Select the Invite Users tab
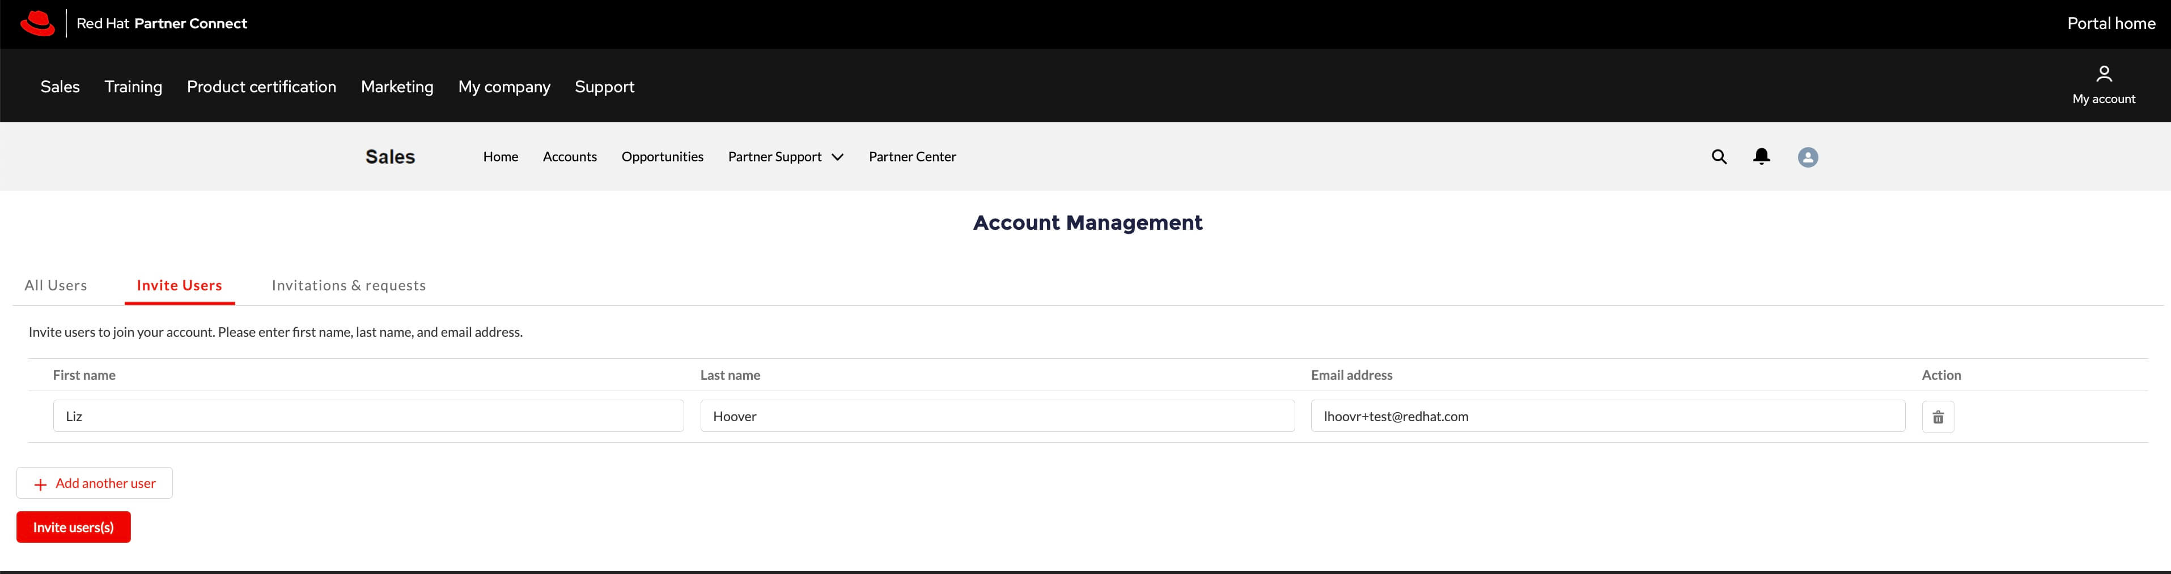 (x=180, y=285)
